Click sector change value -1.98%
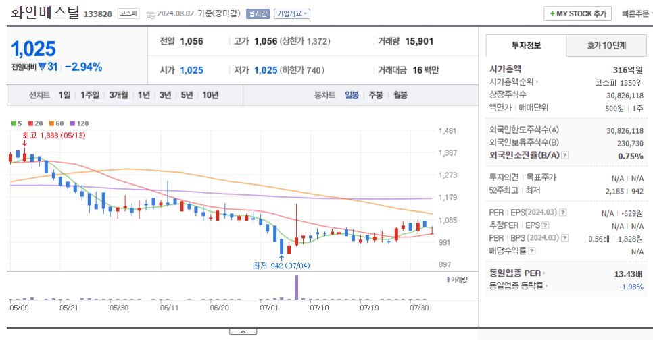This screenshot has width=653, height=340. tap(631, 287)
